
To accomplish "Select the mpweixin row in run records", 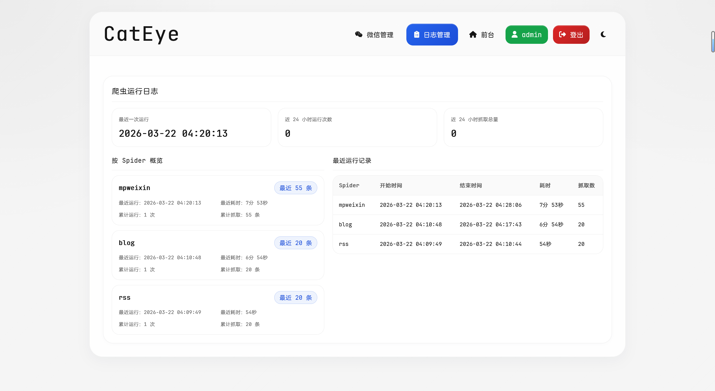I will (468, 205).
